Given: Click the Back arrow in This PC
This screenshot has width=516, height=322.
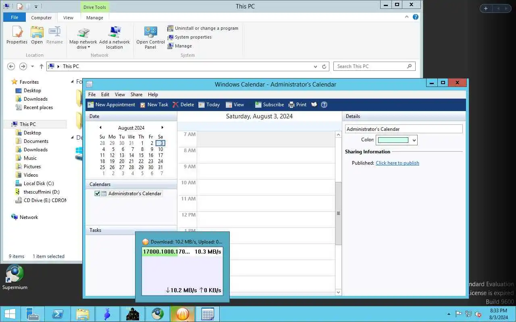Looking at the screenshot, I should click(11, 66).
